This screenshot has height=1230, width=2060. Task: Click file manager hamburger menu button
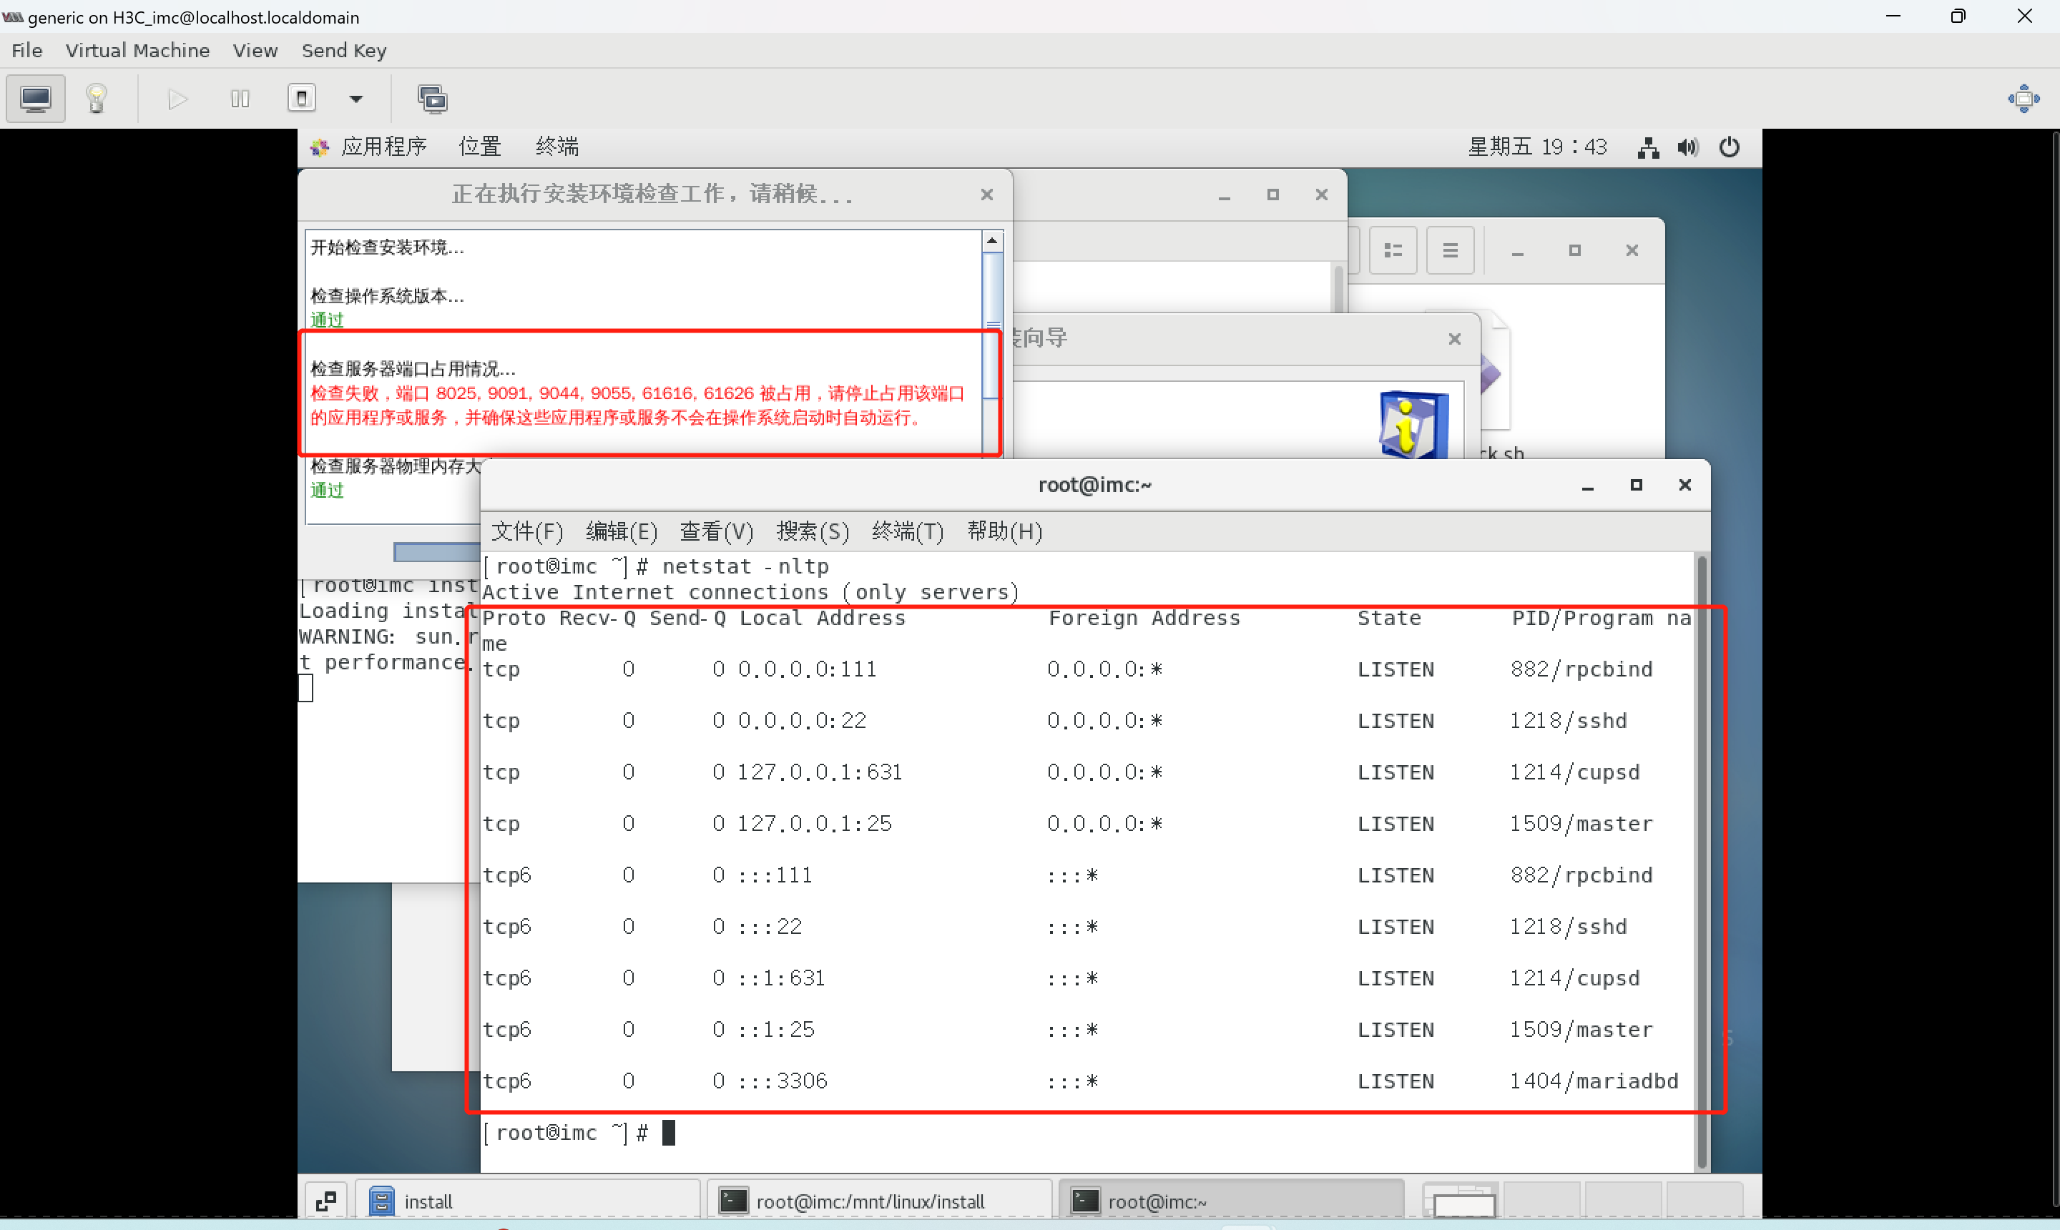click(x=1450, y=250)
